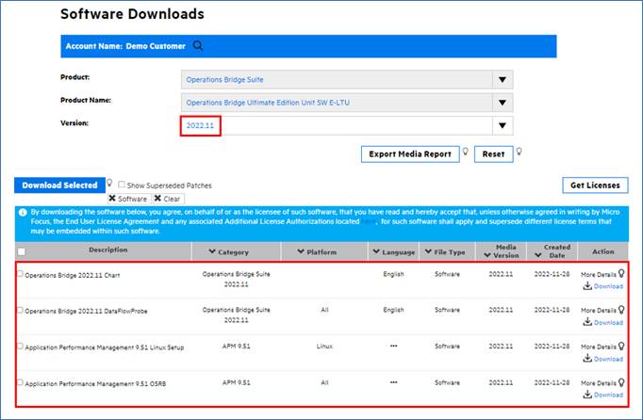This screenshot has width=643, height=420.
Task: Click the Reset button
Action: (493, 154)
